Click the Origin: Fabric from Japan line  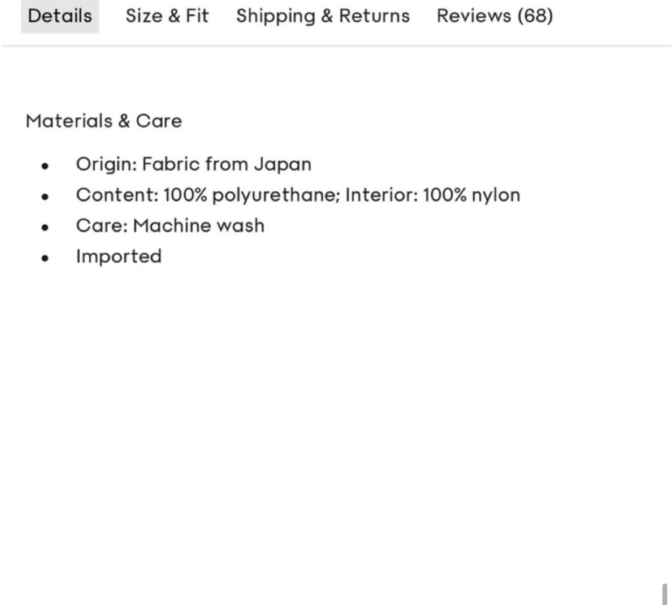point(194,164)
